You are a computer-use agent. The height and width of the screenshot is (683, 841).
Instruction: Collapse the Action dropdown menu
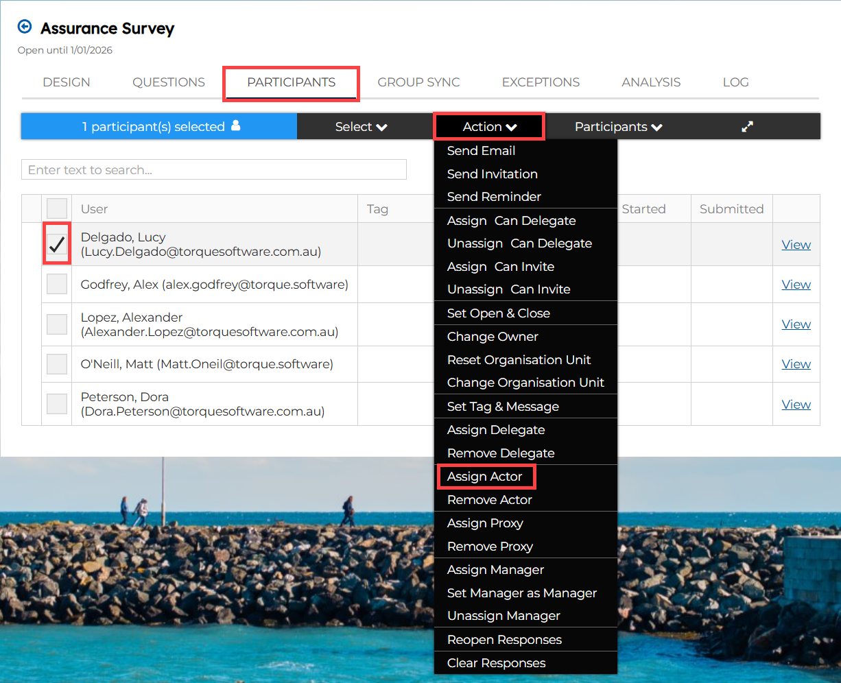click(x=489, y=127)
